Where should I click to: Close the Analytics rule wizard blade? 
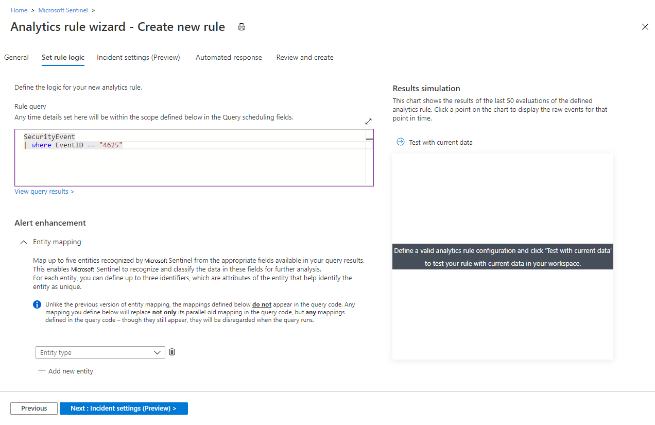645,27
